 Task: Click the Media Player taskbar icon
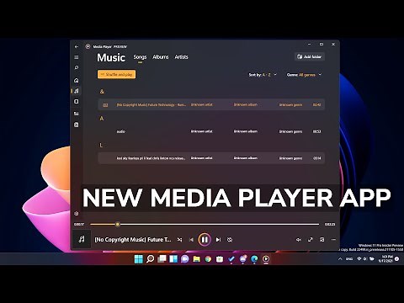(266, 259)
